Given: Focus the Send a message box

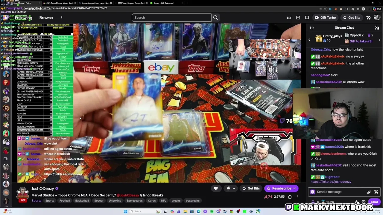Looking at the screenshot, I should pos(344,192).
